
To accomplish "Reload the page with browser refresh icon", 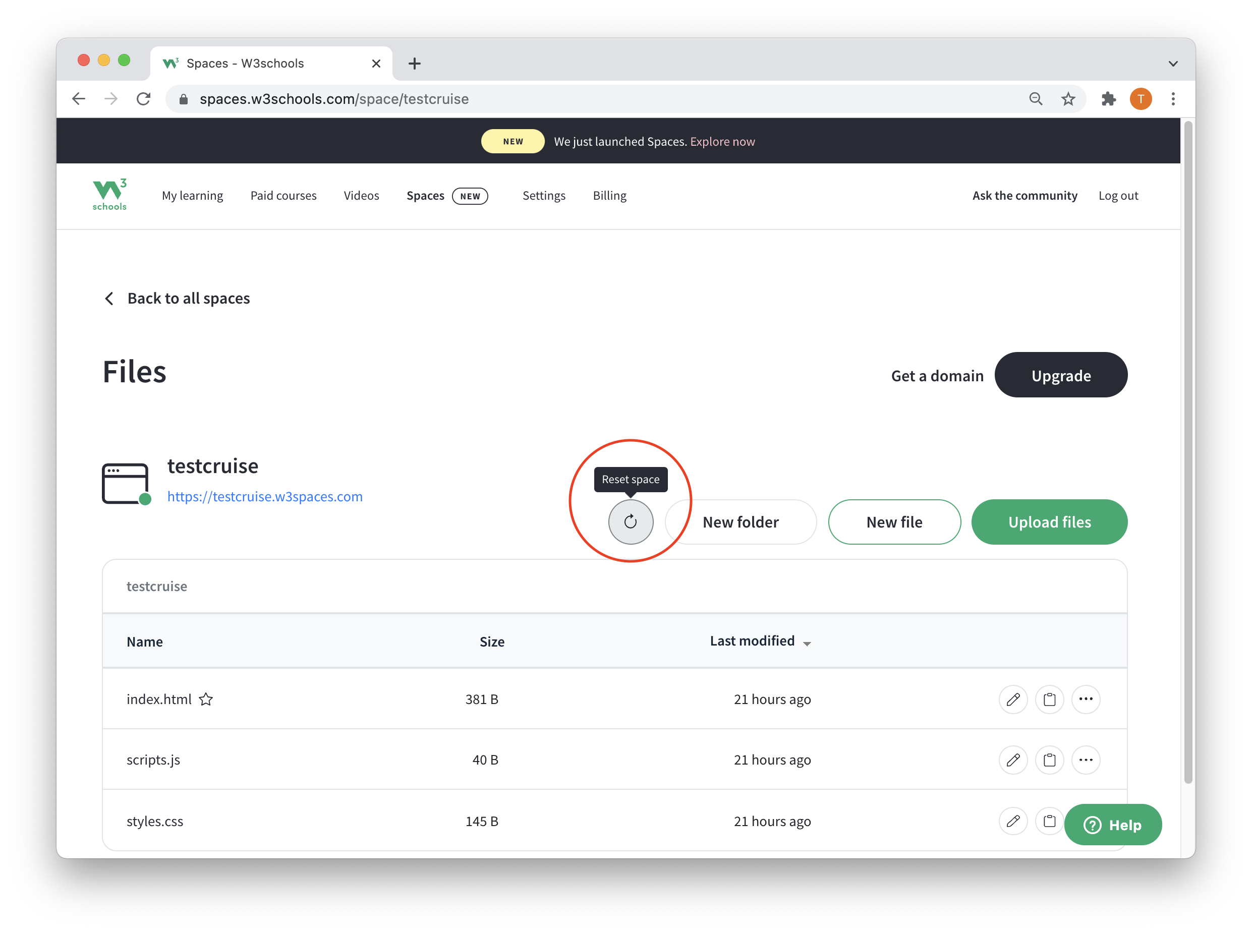I will 143,99.
